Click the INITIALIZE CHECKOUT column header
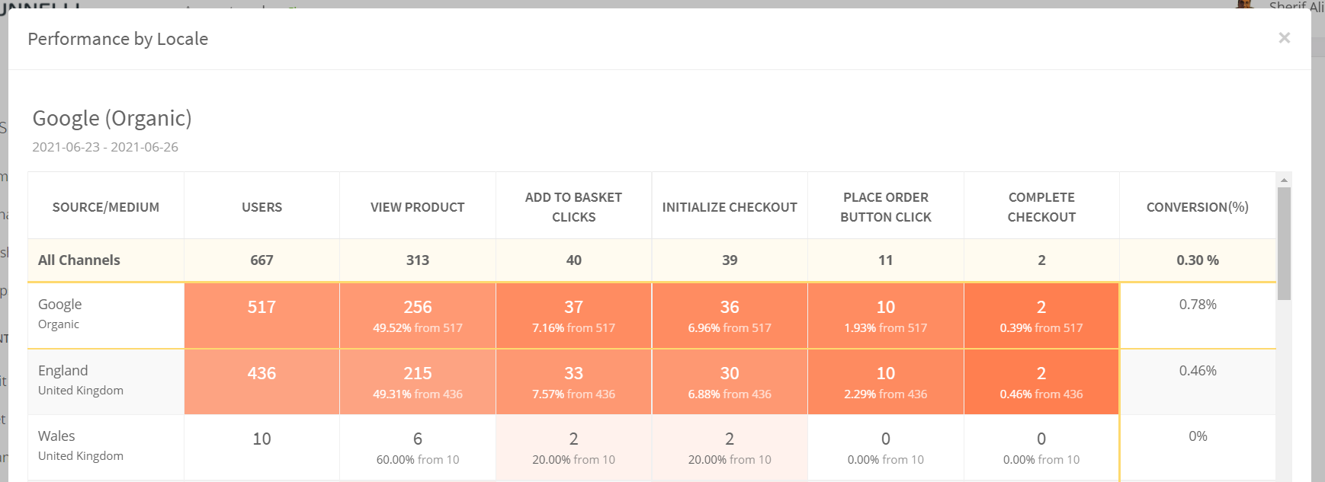 (x=730, y=207)
